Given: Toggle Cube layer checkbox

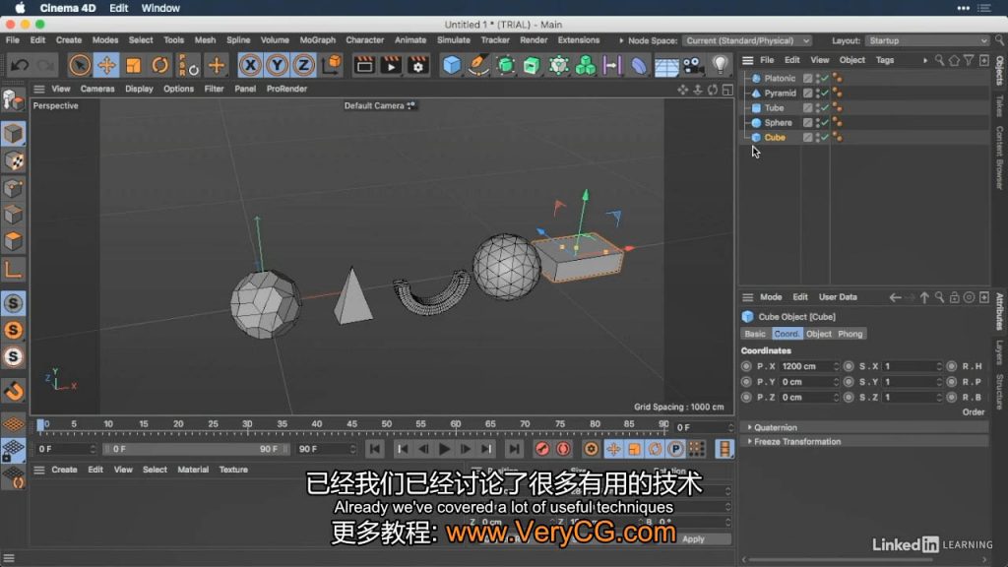Looking at the screenshot, I should tap(807, 138).
